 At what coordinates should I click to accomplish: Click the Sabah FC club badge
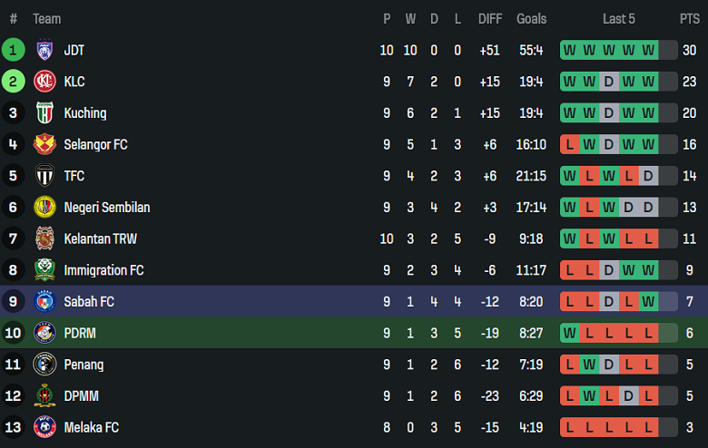point(44,301)
